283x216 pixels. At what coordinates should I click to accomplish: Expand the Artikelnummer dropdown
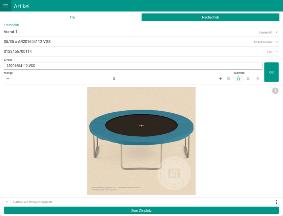click(x=276, y=42)
